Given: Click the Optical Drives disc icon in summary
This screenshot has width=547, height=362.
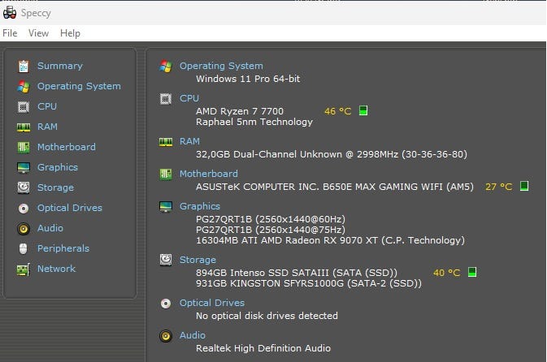Looking at the screenshot, I should pos(166,304).
